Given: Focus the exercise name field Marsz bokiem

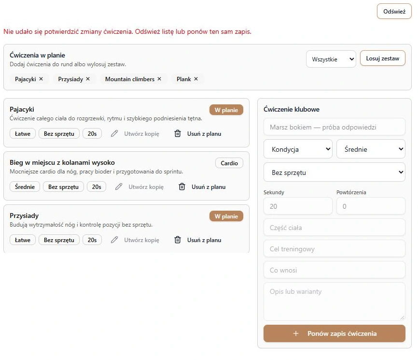Looking at the screenshot, I should click(334, 127).
